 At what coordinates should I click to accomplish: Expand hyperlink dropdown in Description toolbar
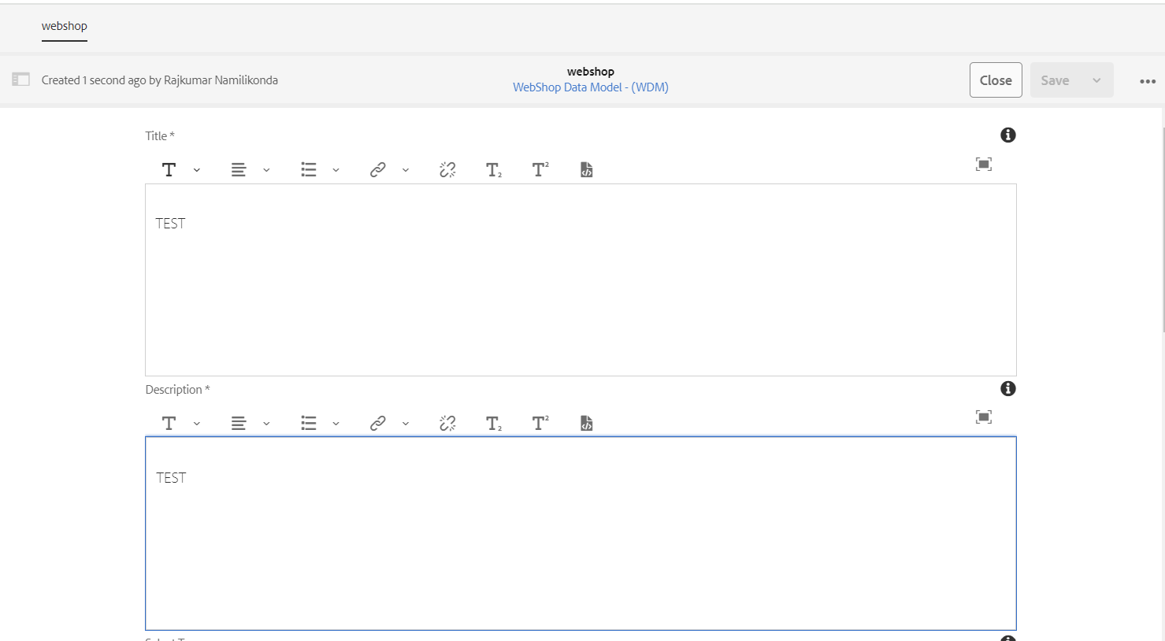tap(406, 424)
